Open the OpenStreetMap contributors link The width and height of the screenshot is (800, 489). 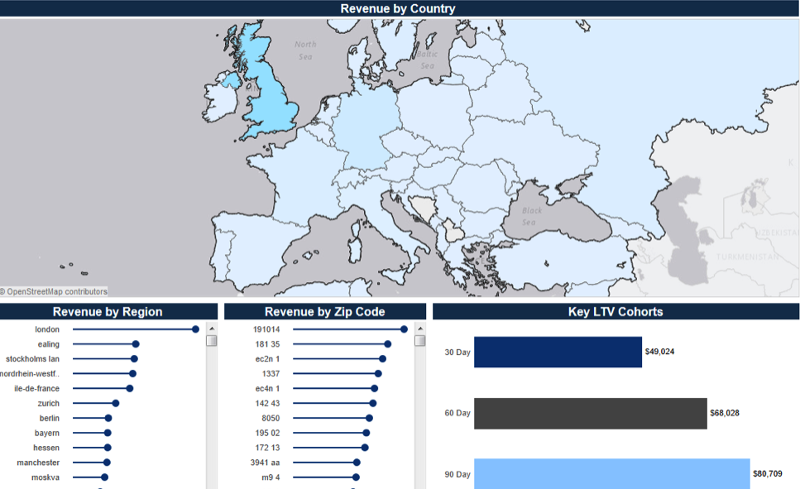56,291
